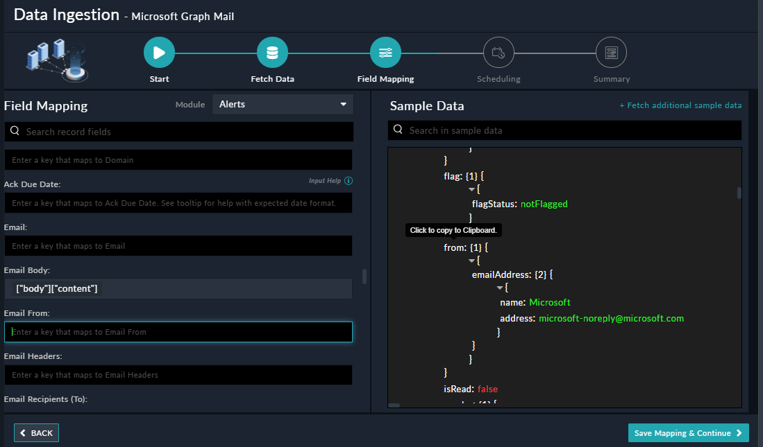
Task: Click magnifier icon in sample data search
Action: [399, 130]
